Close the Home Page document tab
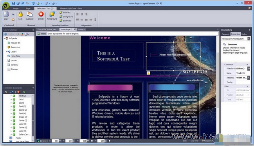 tap(75, 29)
